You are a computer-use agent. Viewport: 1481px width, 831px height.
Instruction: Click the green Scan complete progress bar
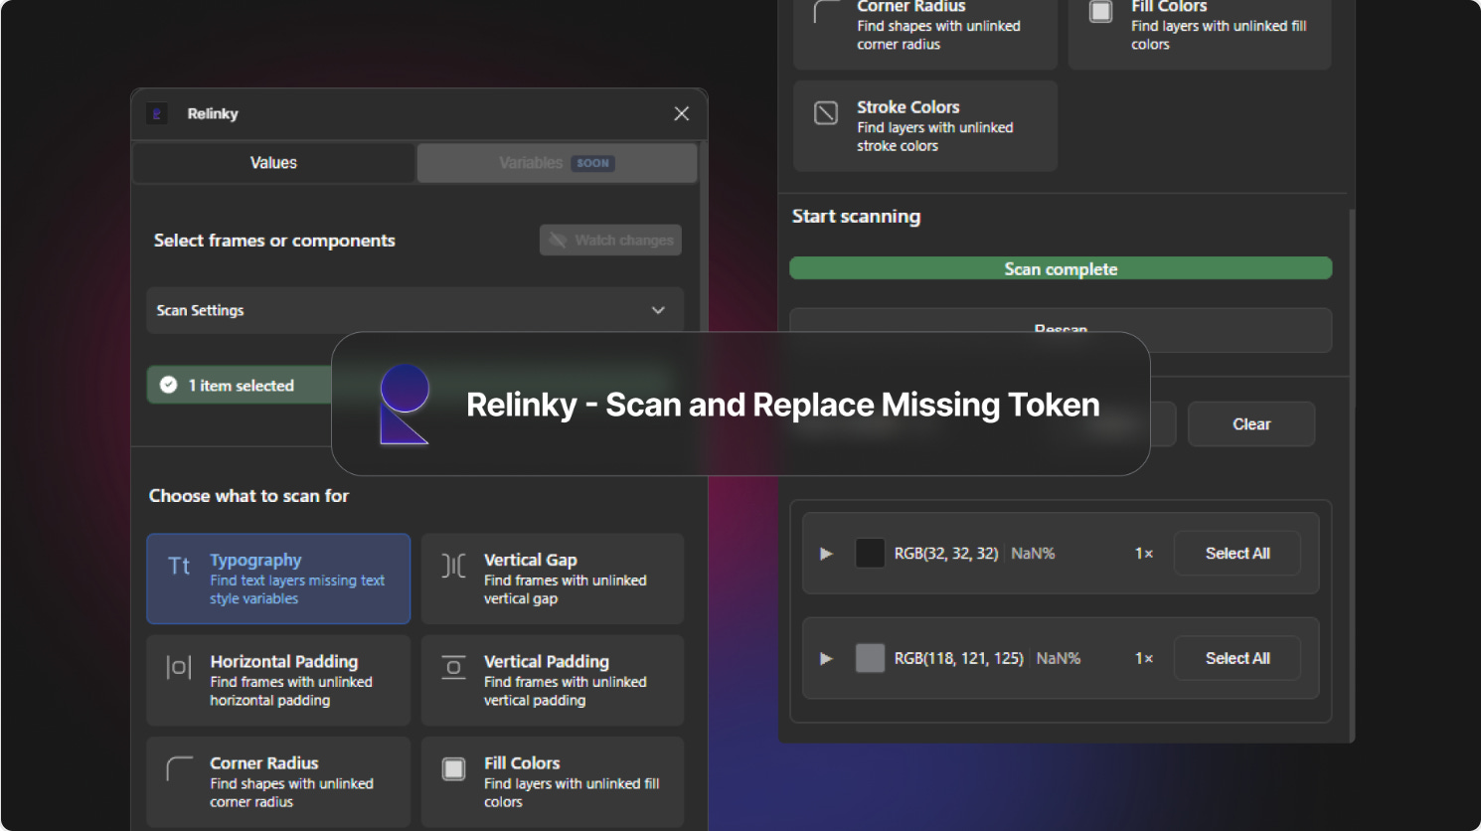(1061, 268)
